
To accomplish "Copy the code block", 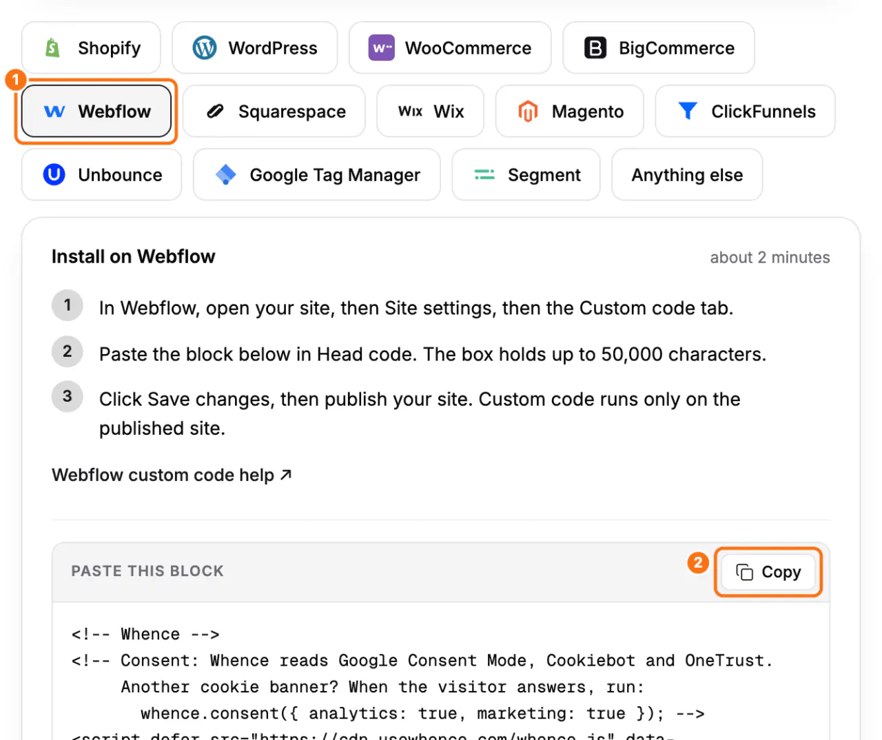I will 768,572.
